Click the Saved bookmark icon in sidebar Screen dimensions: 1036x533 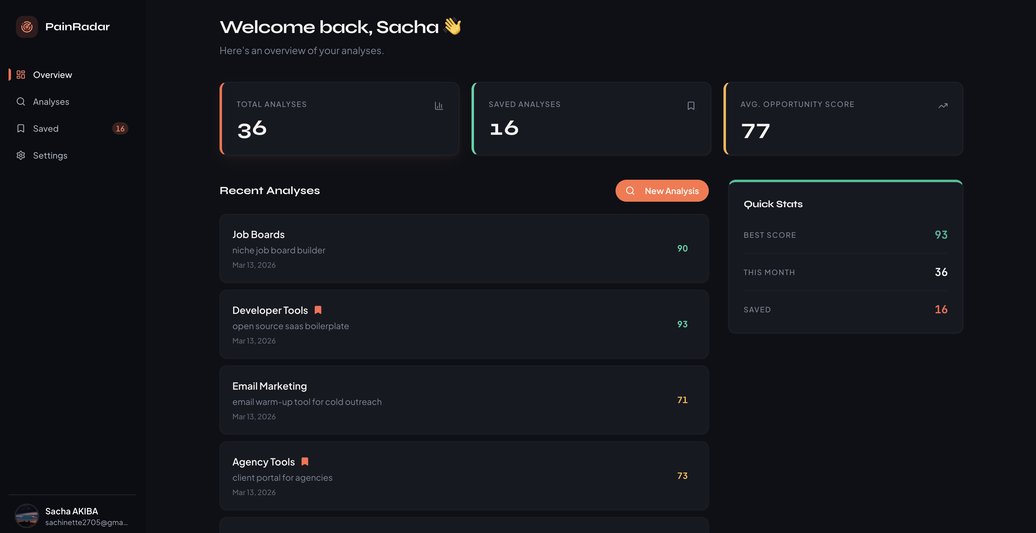click(20, 129)
